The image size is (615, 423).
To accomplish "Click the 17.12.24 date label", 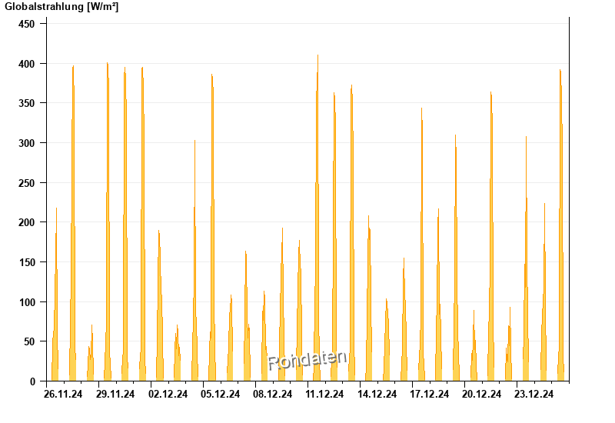I will click(x=430, y=394).
